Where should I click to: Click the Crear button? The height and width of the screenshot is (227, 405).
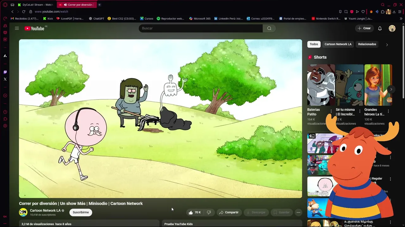(x=364, y=28)
